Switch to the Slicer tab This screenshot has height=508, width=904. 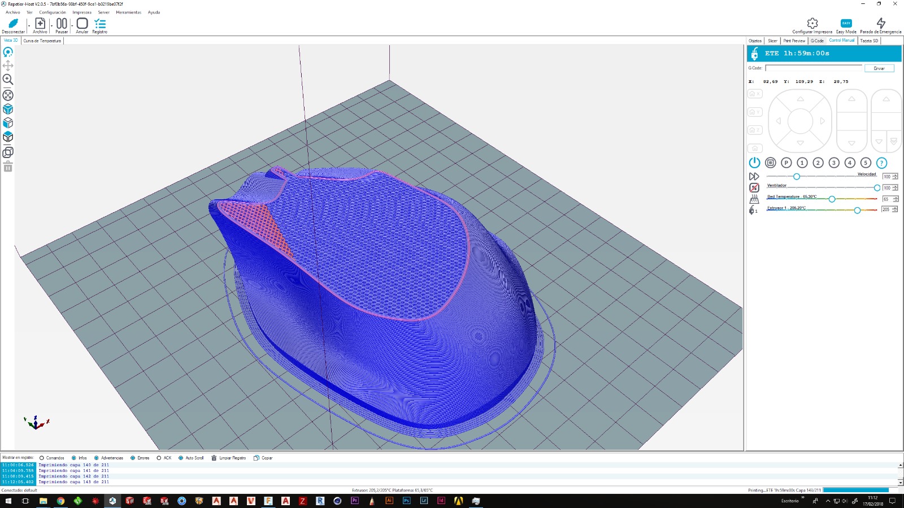[x=772, y=41]
